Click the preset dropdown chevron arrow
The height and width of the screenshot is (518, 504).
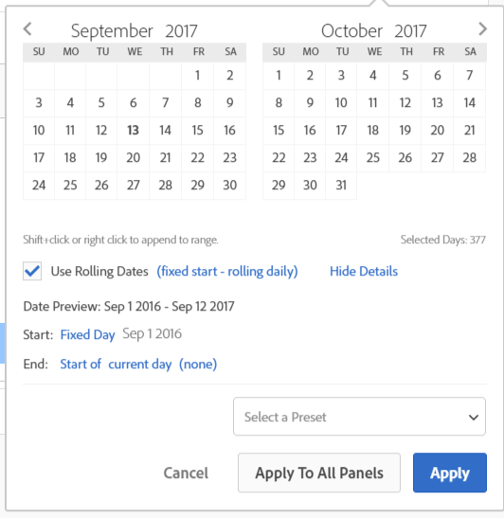click(474, 418)
